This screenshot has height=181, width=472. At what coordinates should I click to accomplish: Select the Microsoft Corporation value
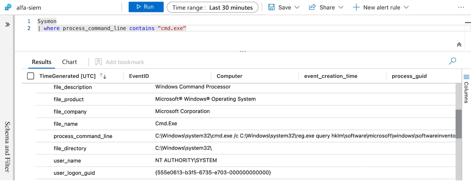(x=183, y=111)
